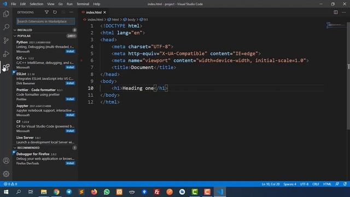Open the Accounts menu icon

(x=6, y=160)
